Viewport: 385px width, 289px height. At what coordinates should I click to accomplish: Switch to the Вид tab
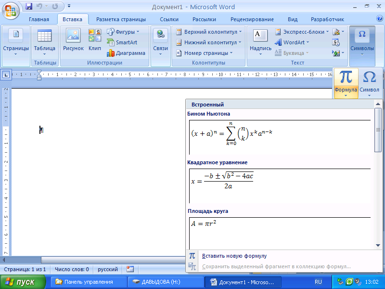(x=293, y=19)
